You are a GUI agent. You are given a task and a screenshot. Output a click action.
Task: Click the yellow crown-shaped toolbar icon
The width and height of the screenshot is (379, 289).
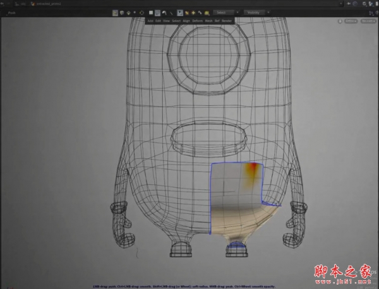(x=207, y=13)
